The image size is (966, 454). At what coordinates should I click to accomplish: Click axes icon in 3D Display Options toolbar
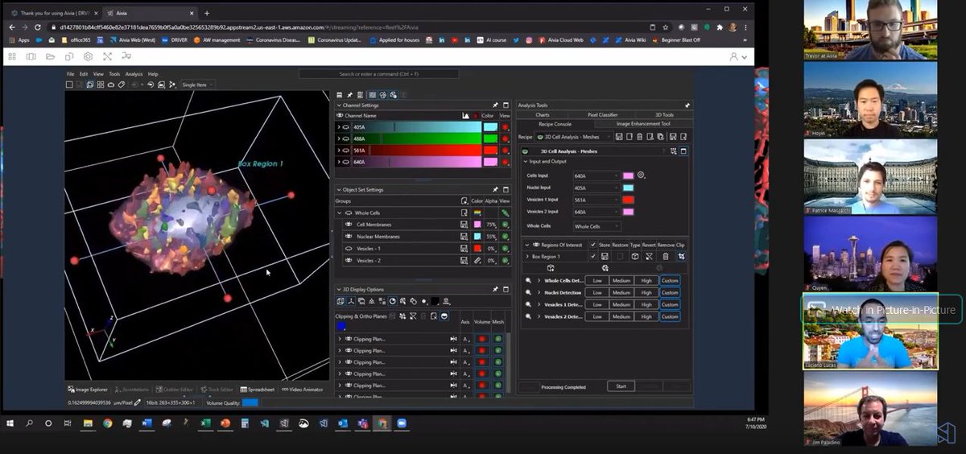click(x=352, y=301)
